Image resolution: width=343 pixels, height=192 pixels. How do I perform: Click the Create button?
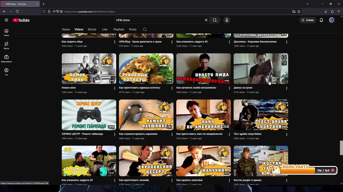coord(307,20)
